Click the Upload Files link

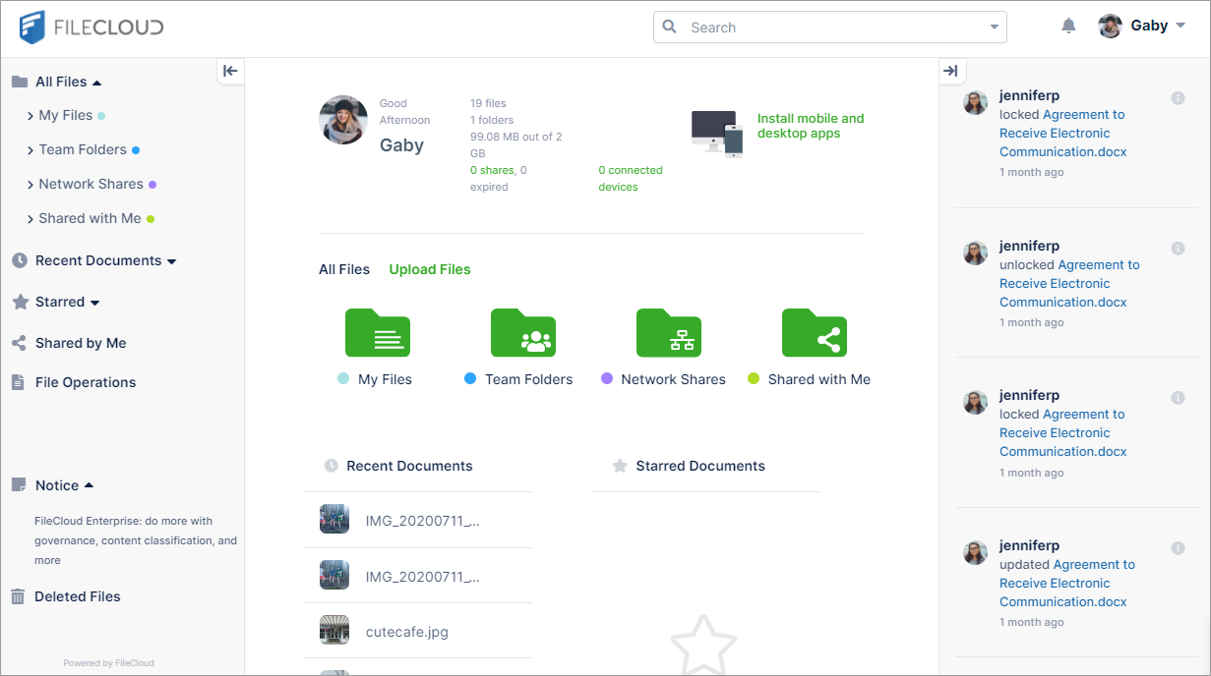point(430,269)
